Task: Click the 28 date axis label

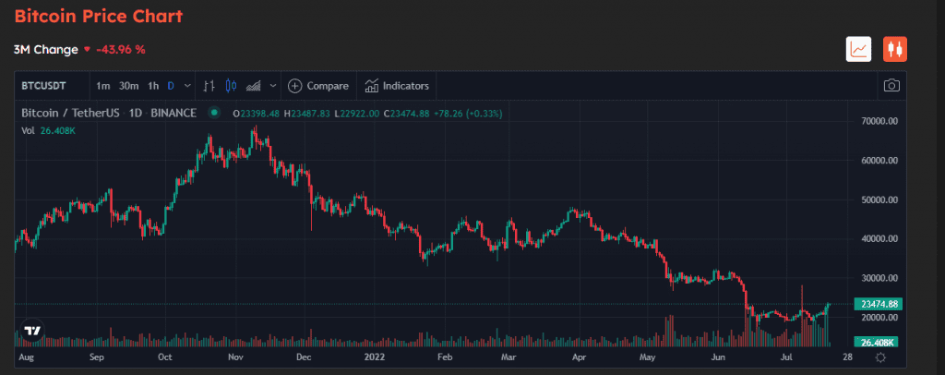Action: click(847, 357)
